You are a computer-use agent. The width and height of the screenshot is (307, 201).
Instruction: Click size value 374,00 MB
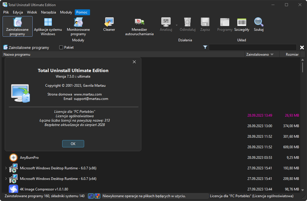291,126
